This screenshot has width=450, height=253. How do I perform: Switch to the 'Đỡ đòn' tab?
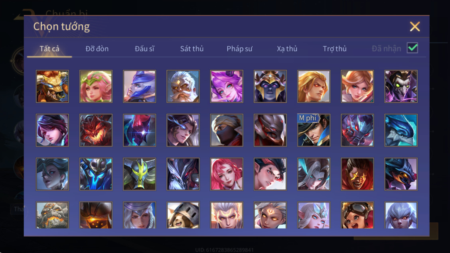point(97,49)
